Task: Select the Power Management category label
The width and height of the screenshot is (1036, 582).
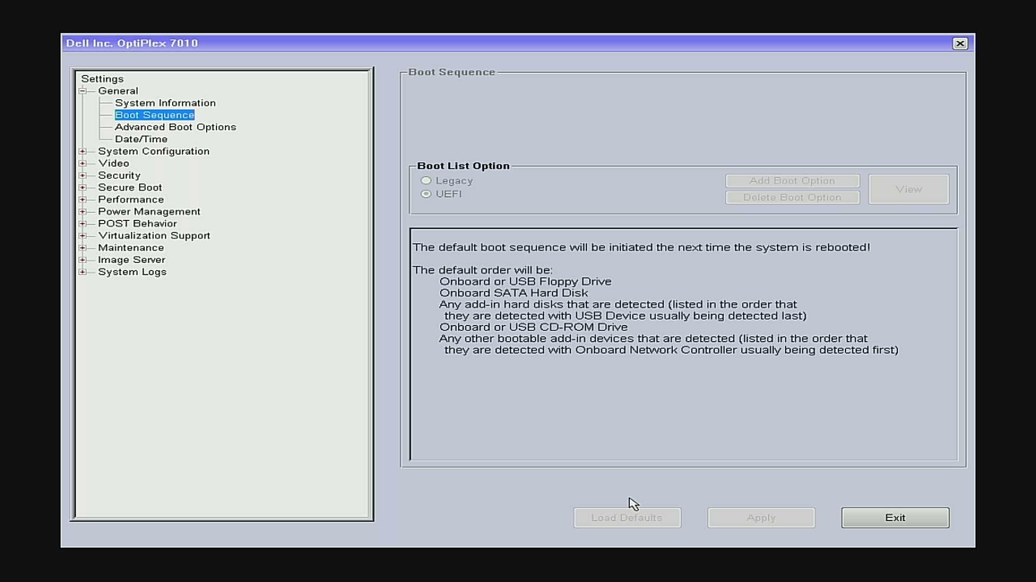Action: (x=149, y=212)
